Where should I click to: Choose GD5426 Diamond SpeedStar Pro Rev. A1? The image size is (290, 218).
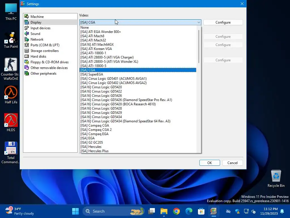pyautogui.click(x=138, y=100)
